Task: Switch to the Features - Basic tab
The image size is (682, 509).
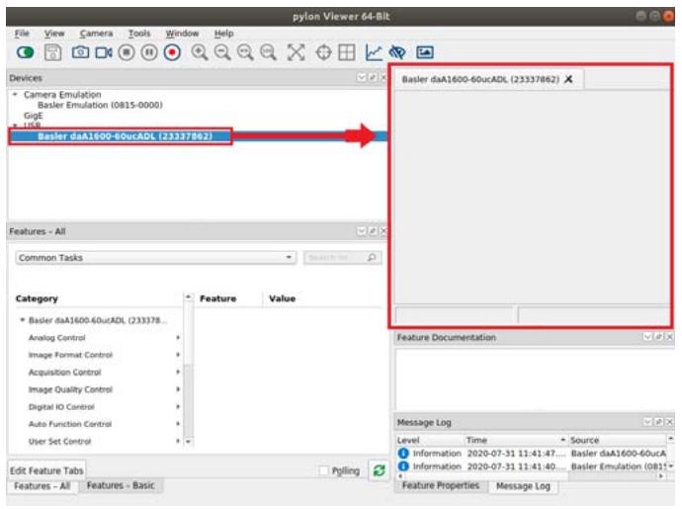Action: (x=121, y=485)
